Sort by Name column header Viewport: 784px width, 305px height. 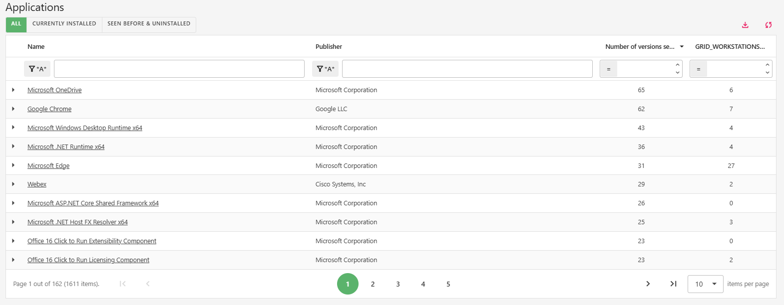[x=36, y=47]
